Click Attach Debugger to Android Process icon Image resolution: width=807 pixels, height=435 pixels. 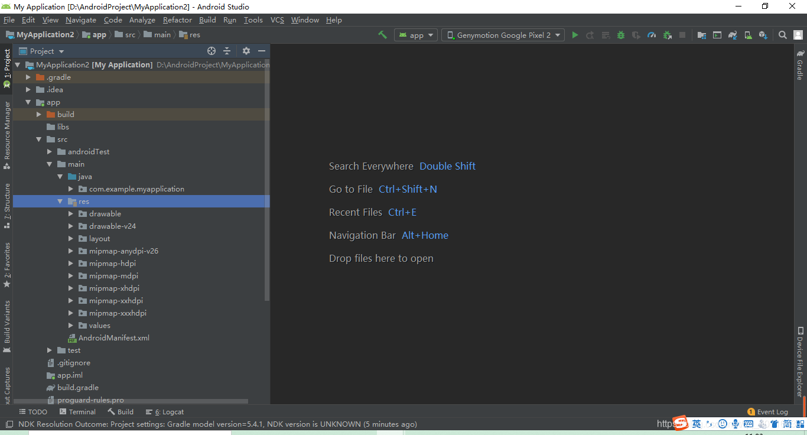point(667,35)
